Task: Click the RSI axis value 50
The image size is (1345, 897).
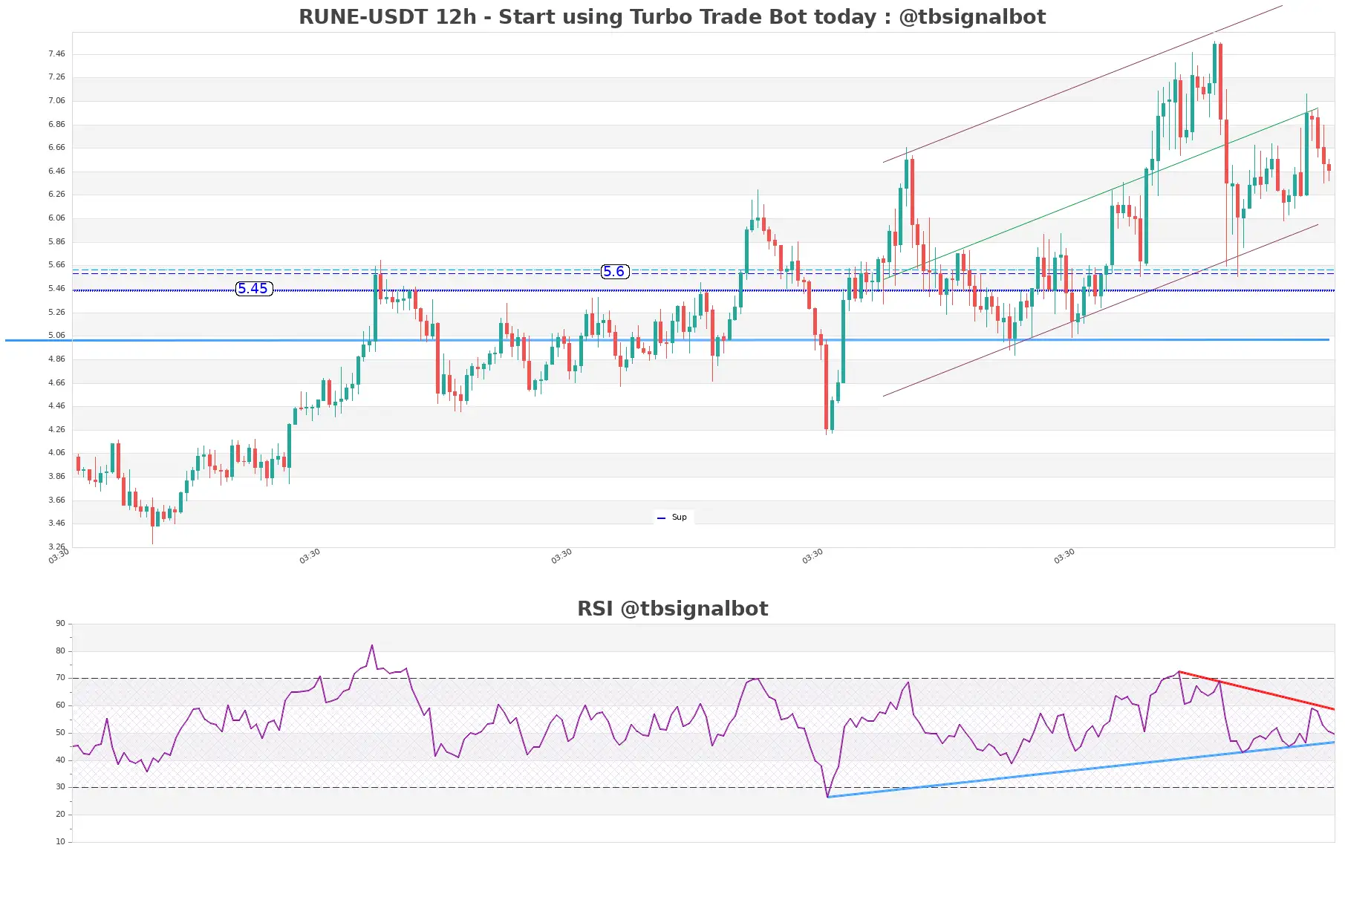Action: [x=60, y=732]
